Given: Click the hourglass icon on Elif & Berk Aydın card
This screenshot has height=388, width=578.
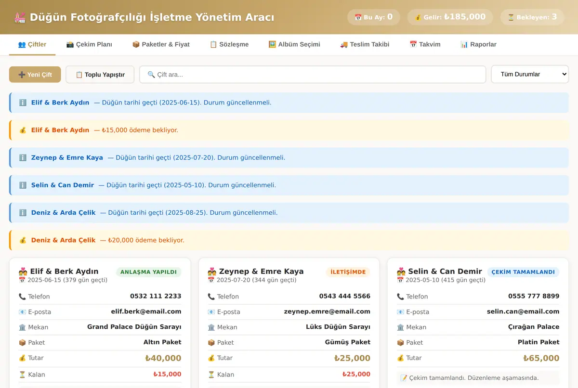Looking at the screenshot, I should click(22, 375).
